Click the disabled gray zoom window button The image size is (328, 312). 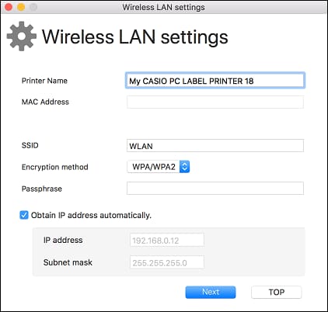33,7
